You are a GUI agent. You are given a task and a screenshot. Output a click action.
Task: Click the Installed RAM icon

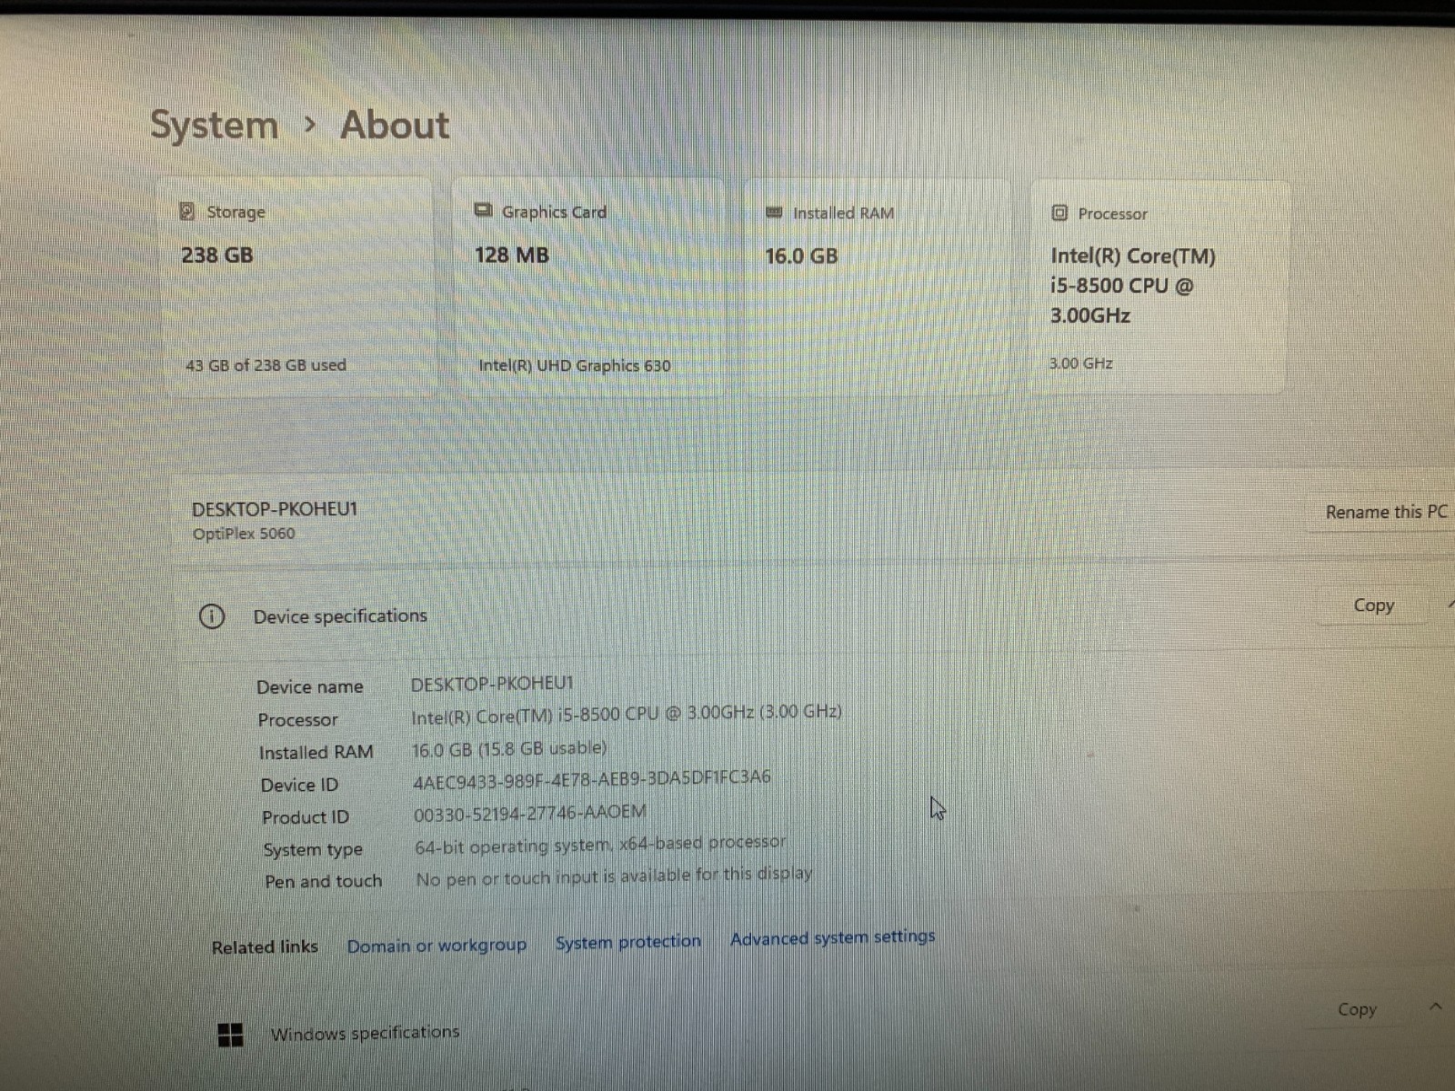point(774,213)
